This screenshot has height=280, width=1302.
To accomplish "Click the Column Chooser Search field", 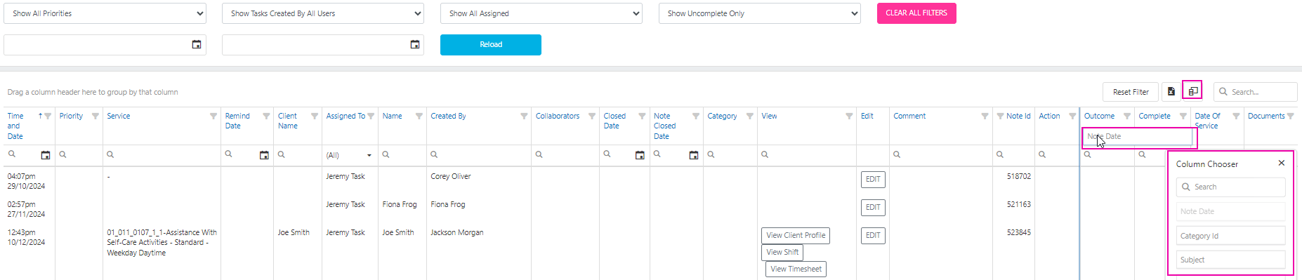I will point(1230,187).
